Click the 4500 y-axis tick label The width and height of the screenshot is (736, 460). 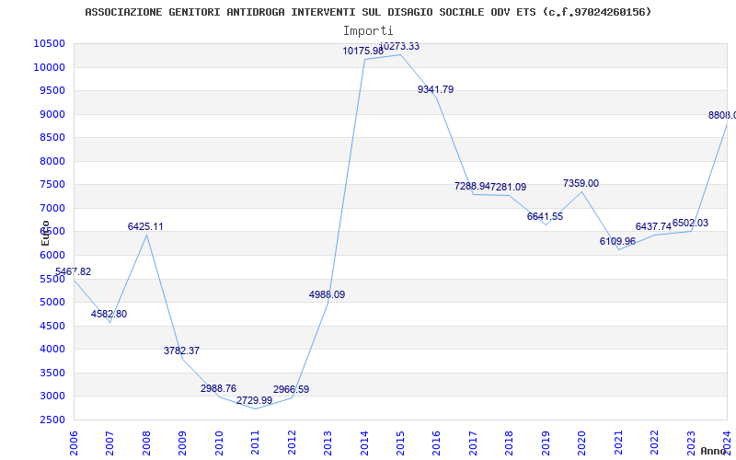point(52,326)
